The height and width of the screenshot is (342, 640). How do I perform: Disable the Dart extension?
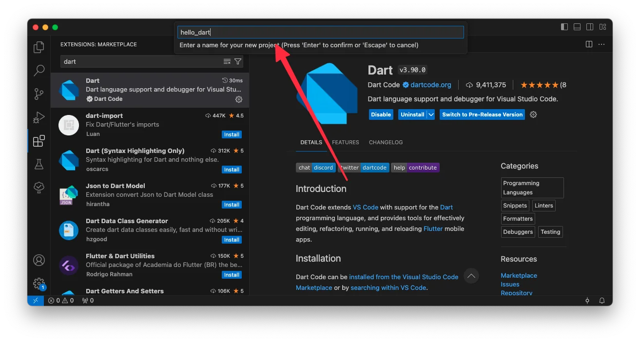381,114
